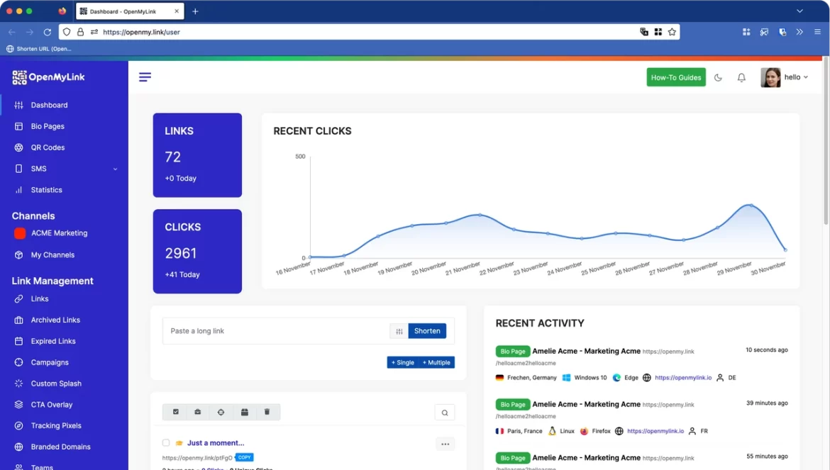Click the archive box icon in toolbar

click(x=245, y=412)
